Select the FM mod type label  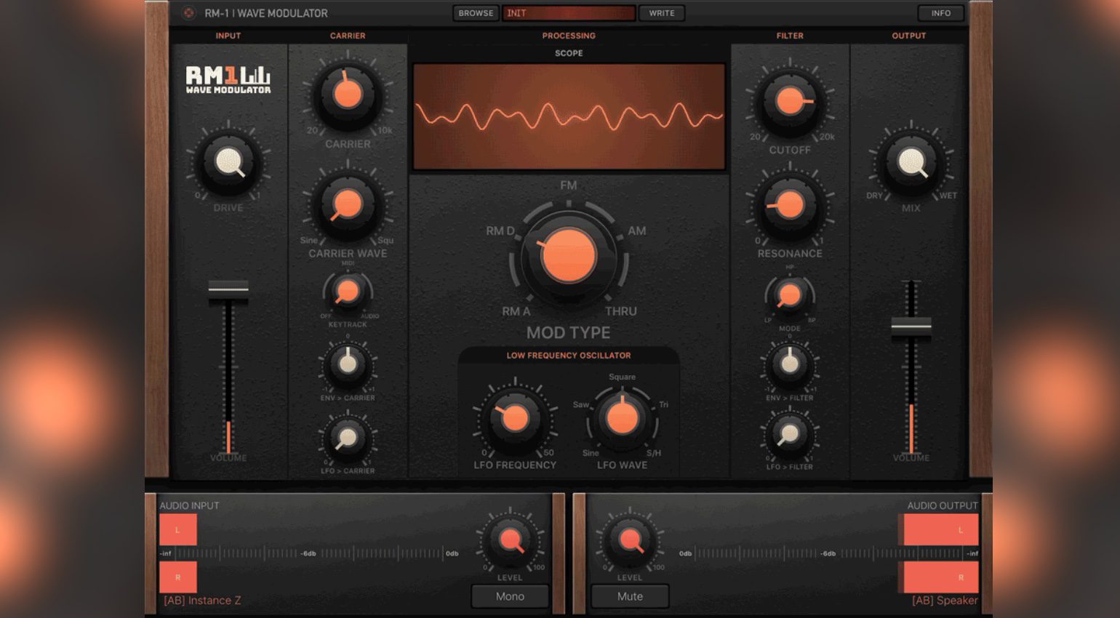(569, 185)
